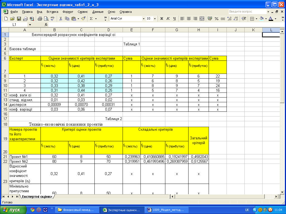
Task: Select the Format Painter brush icon
Action: 83,19
